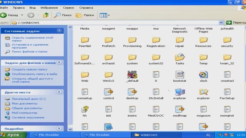
Task: Collapse the Системные задачи panel
Action: [x=59, y=31]
